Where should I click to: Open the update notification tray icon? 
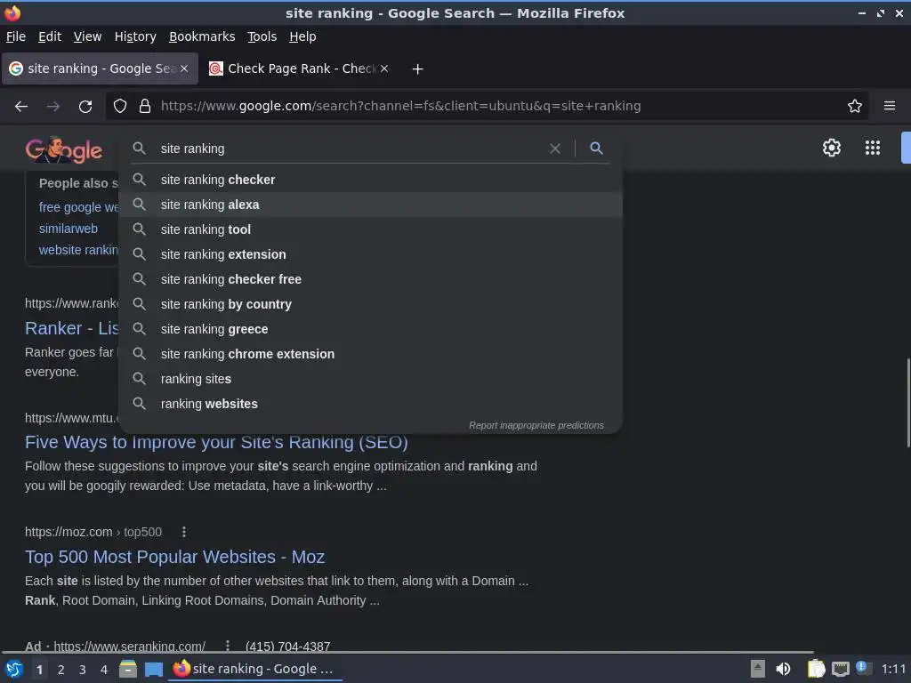[864, 668]
